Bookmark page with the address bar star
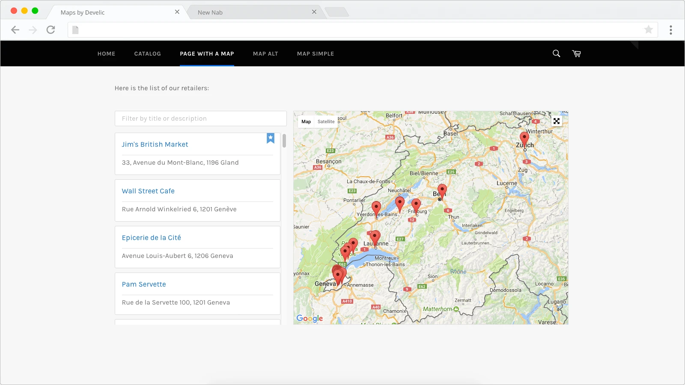This screenshot has width=685, height=385. [648, 30]
